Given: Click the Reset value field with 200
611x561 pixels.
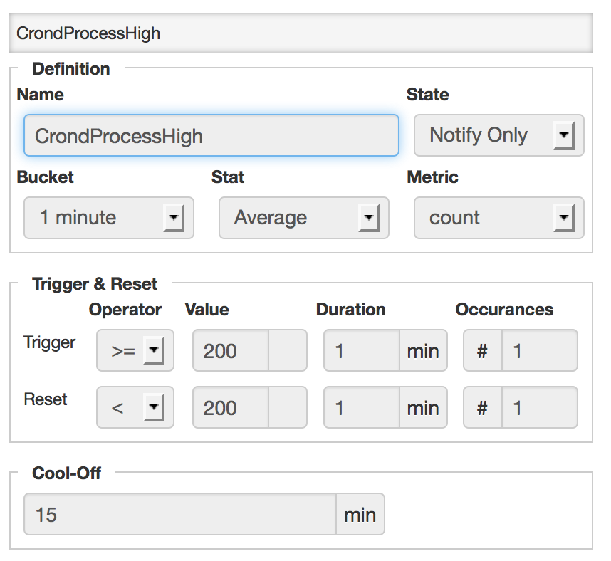Looking at the screenshot, I should pyautogui.click(x=230, y=407).
